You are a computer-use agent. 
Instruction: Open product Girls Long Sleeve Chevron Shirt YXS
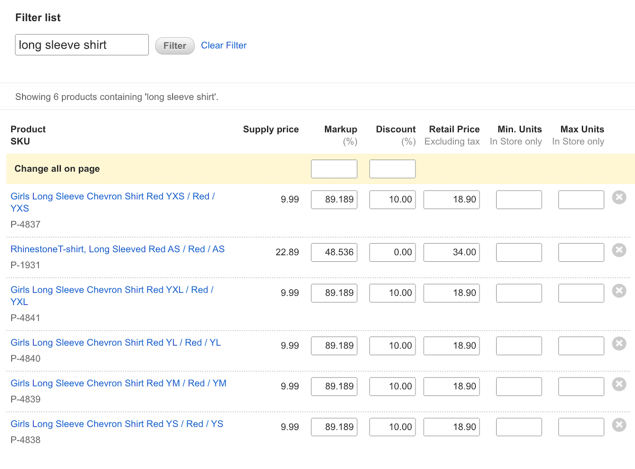coord(112,196)
